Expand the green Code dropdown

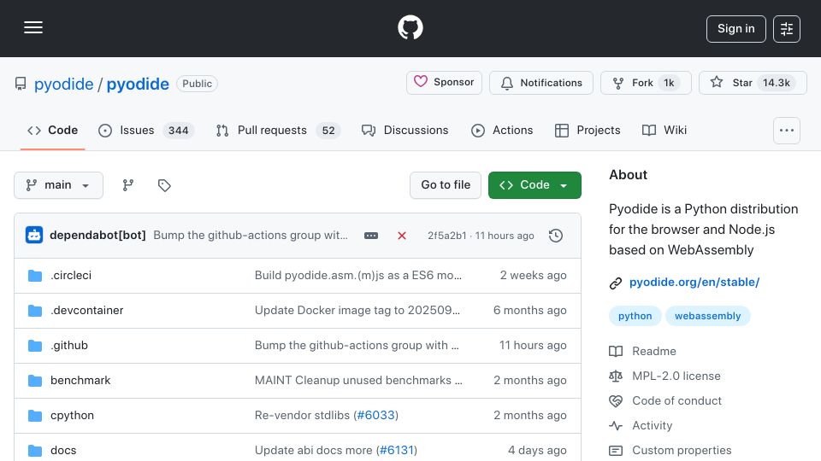tap(535, 185)
